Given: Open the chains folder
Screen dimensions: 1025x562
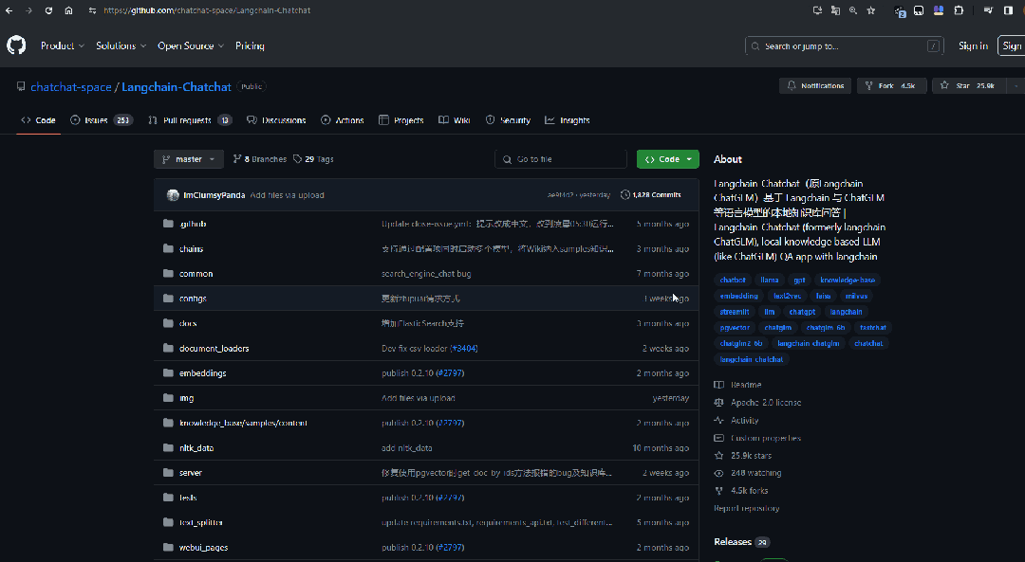Looking at the screenshot, I should point(191,248).
